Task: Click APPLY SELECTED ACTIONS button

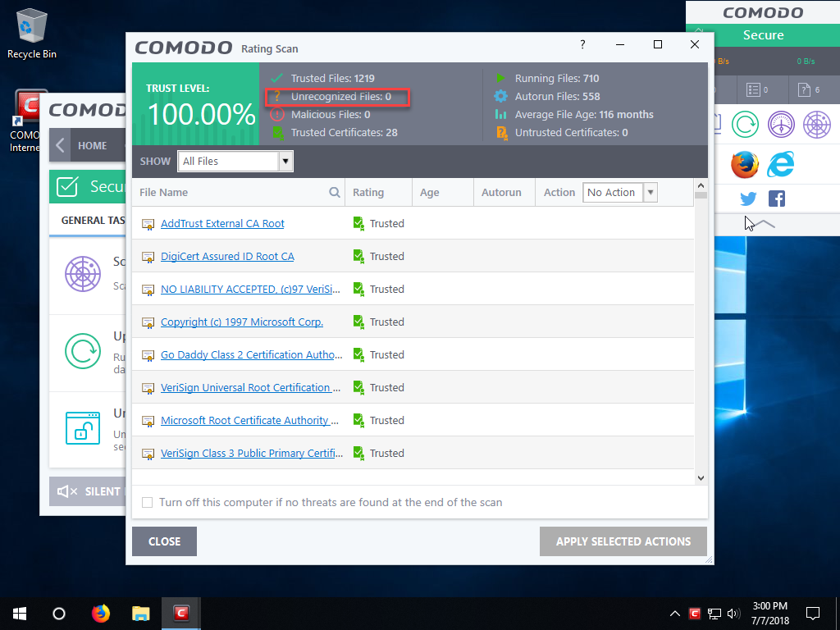Action: (623, 541)
